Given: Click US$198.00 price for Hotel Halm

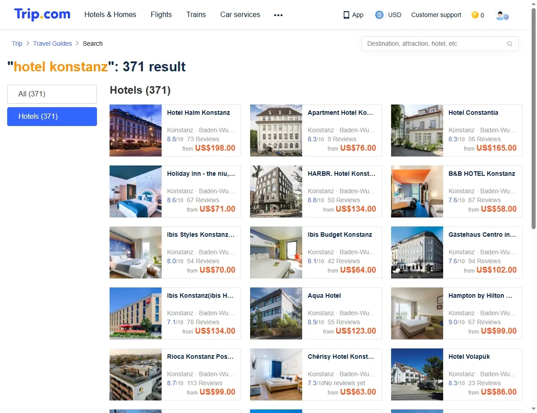Looking at the screenshot, I should tap(215, 148).
